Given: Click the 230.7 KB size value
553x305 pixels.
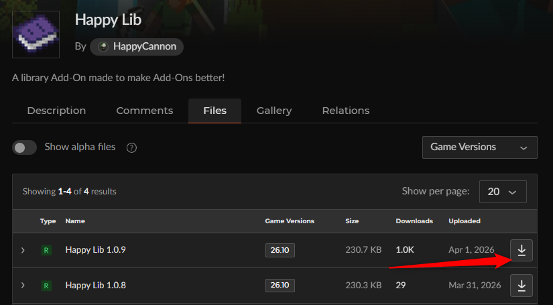Looking at the screenshot, I should (x=363, y=250).
